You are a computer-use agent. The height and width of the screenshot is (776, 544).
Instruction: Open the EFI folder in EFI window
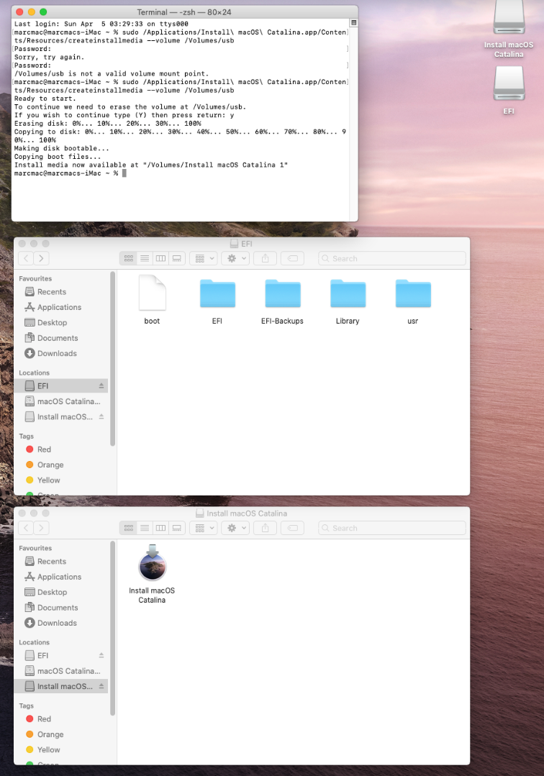tap(217, 293)
